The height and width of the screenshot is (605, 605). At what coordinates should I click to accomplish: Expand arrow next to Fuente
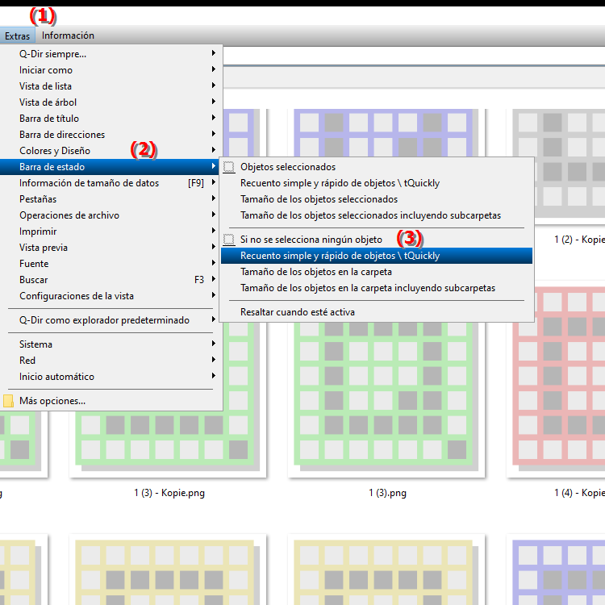(214, 263)
